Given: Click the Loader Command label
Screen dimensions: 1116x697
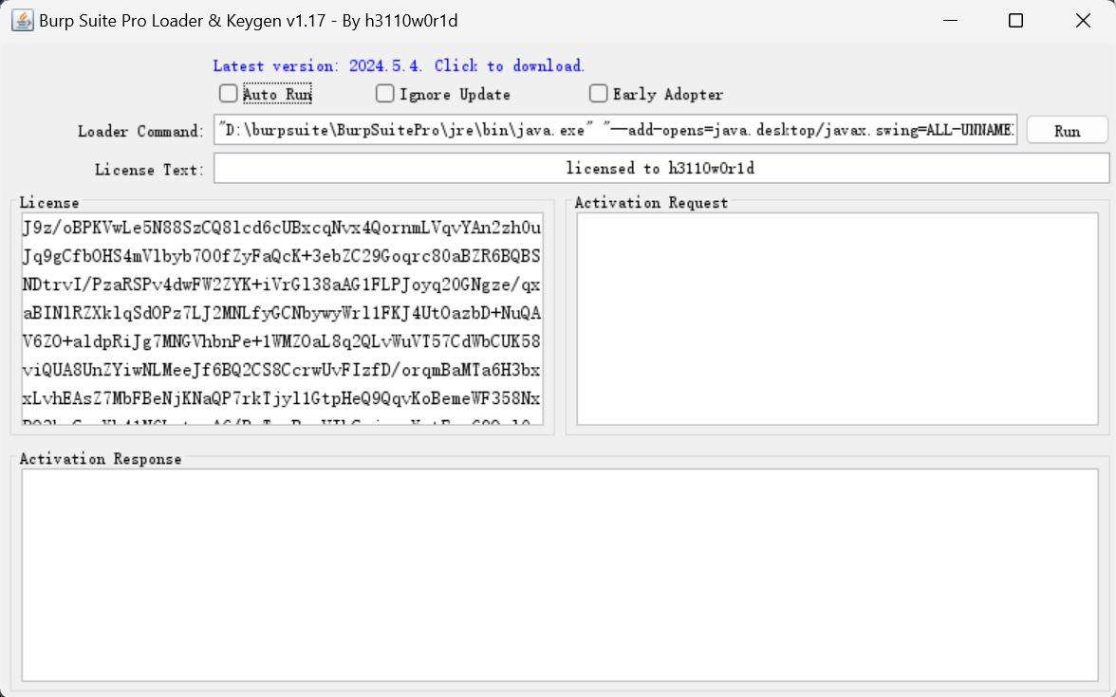Looking at the screenshot, I should [140, 131].
